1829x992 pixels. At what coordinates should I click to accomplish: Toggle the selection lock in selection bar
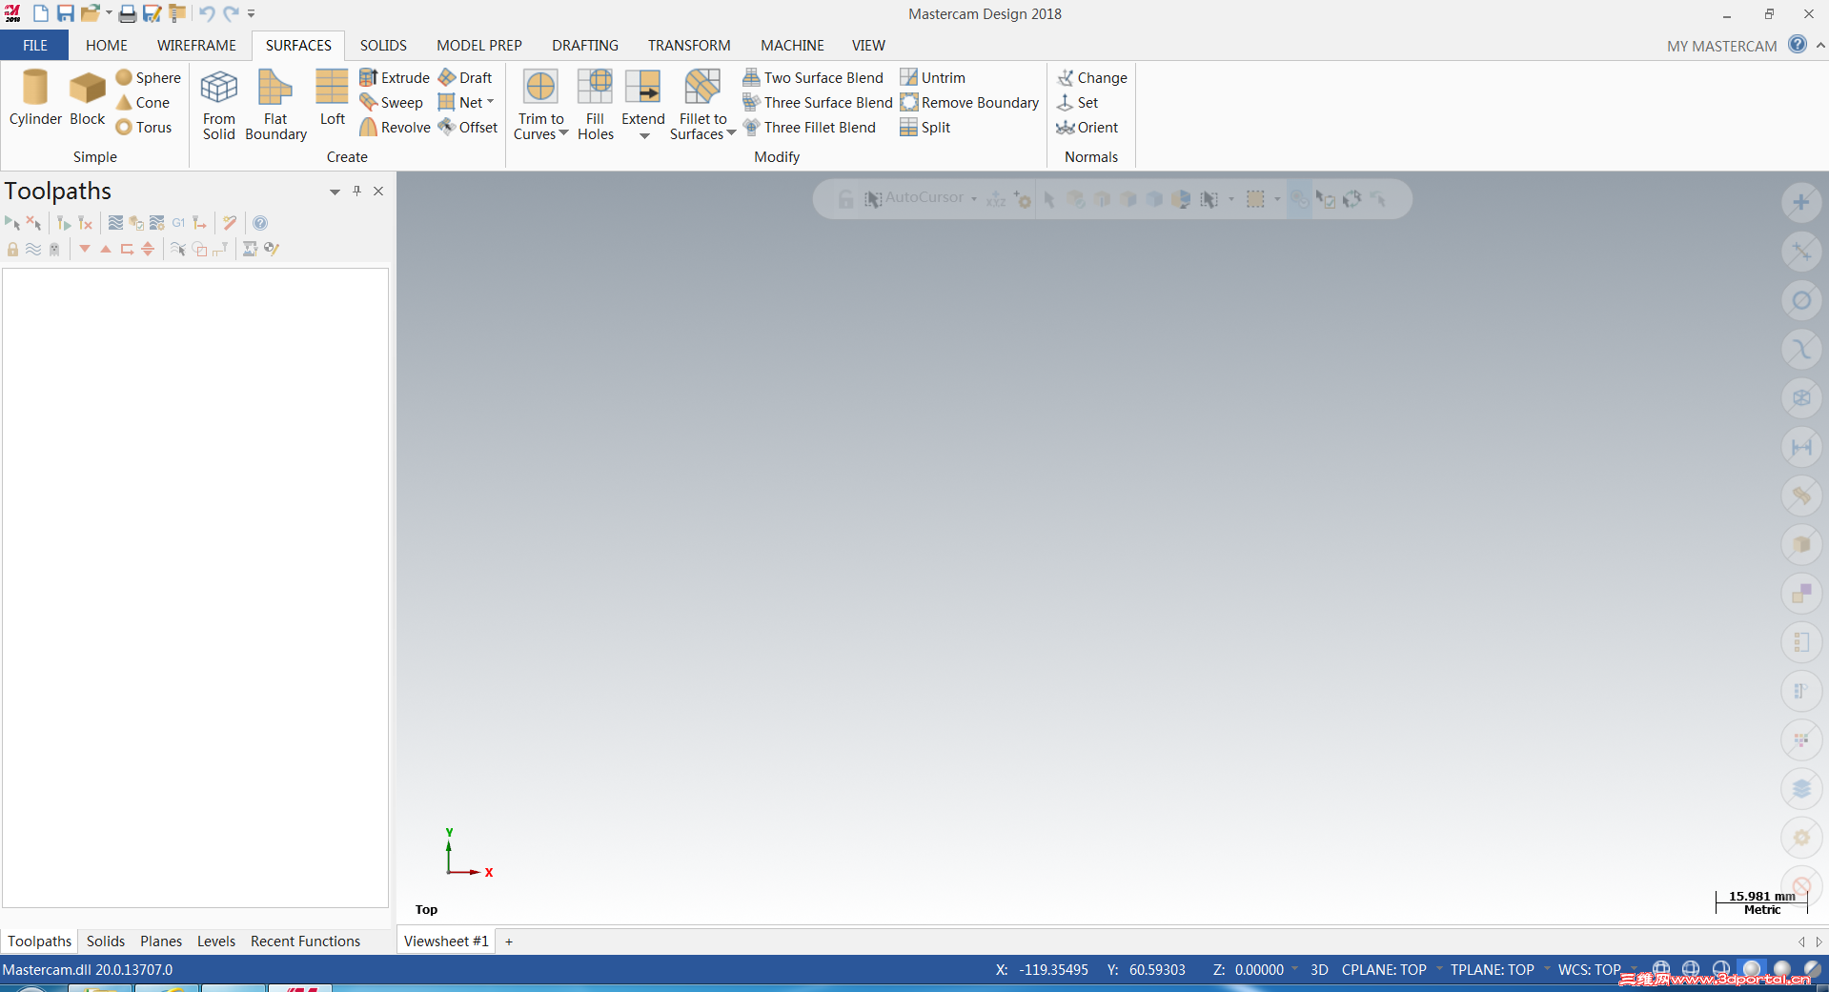845,198
